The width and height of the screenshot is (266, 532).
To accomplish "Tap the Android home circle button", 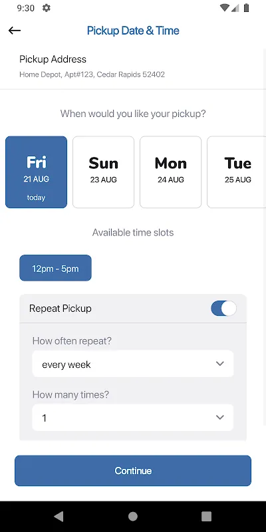I will tap(133, 517).
